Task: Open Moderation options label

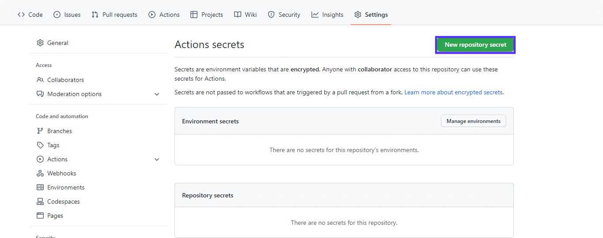Action: pyautogui.click(x=74, y=94)
